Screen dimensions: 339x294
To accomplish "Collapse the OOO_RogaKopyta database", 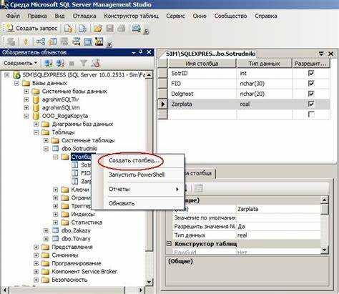I will point(26,116).
